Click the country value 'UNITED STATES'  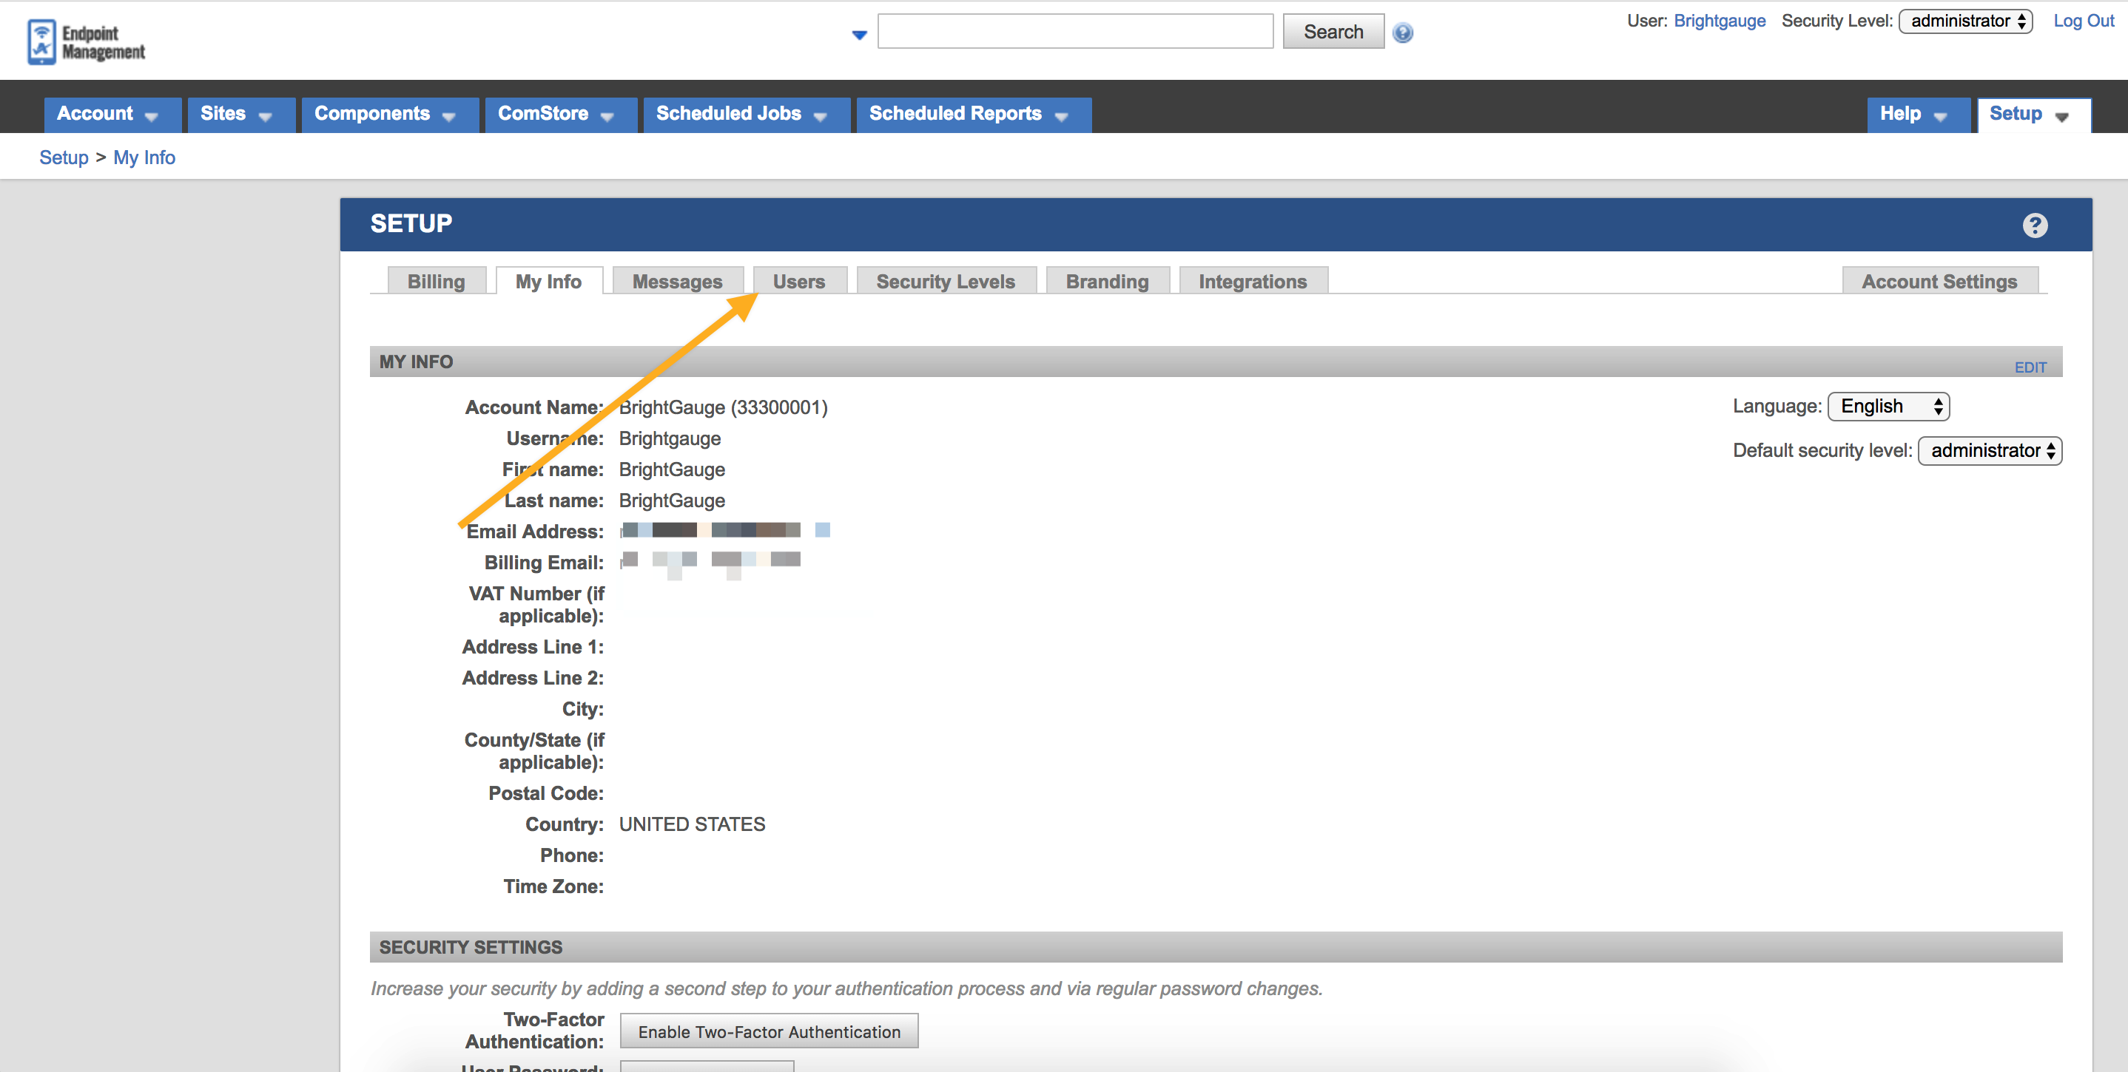point(691,824)
